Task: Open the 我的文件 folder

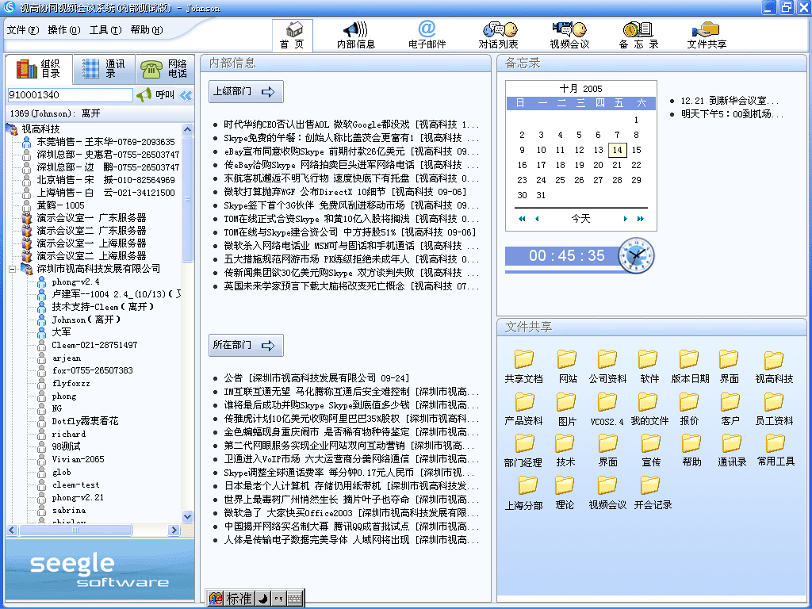Action: tap(649, 408)
